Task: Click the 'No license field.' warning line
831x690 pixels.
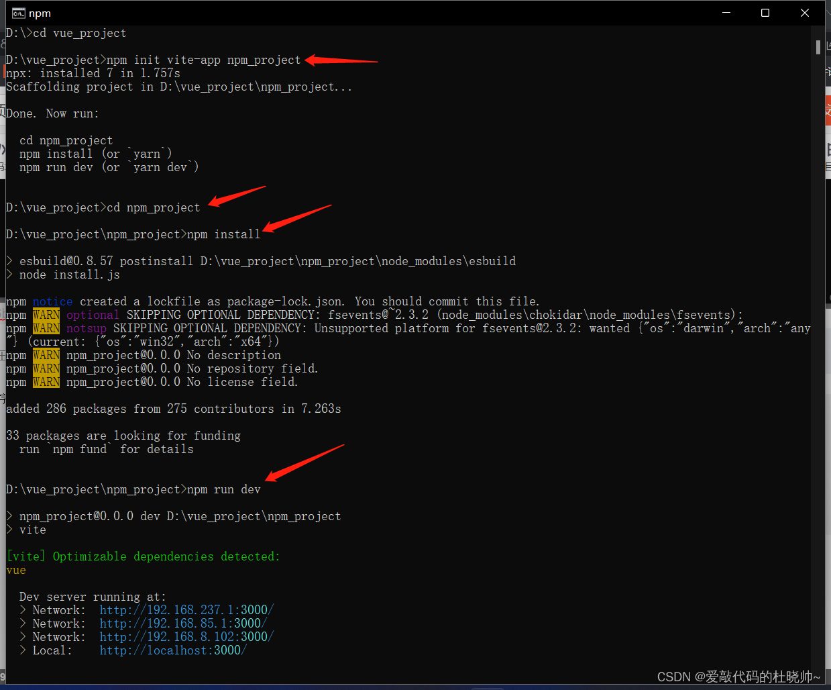Action: pyautogui.click(x=152, y=382)
